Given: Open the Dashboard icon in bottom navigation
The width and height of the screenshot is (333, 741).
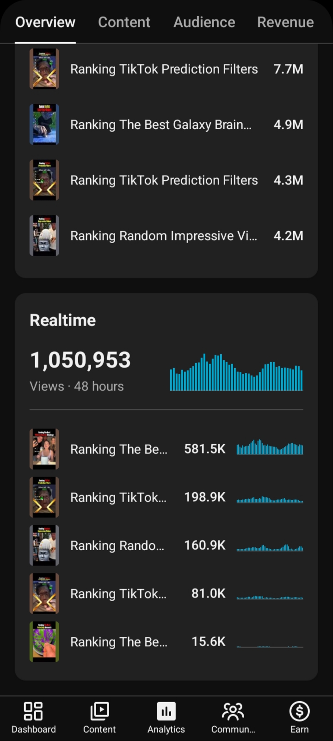Looking at the screenshot, I should click(x=33, y=711).
